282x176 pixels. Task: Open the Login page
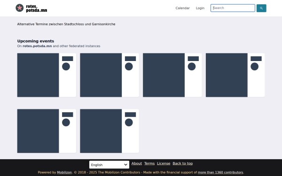tap(200, 8)
